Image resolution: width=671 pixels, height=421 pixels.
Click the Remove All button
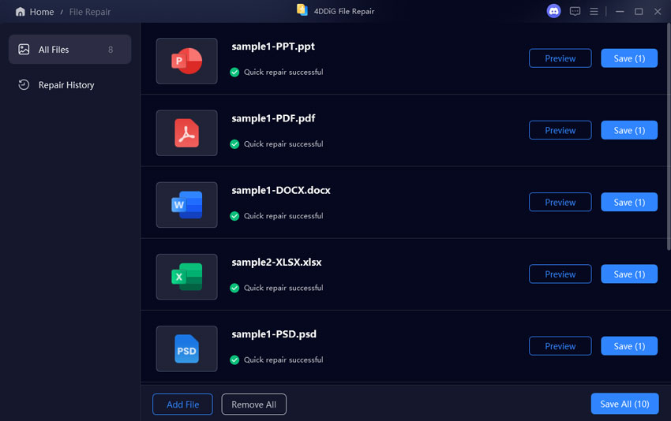pyautogui.click(x=253, y=404)
